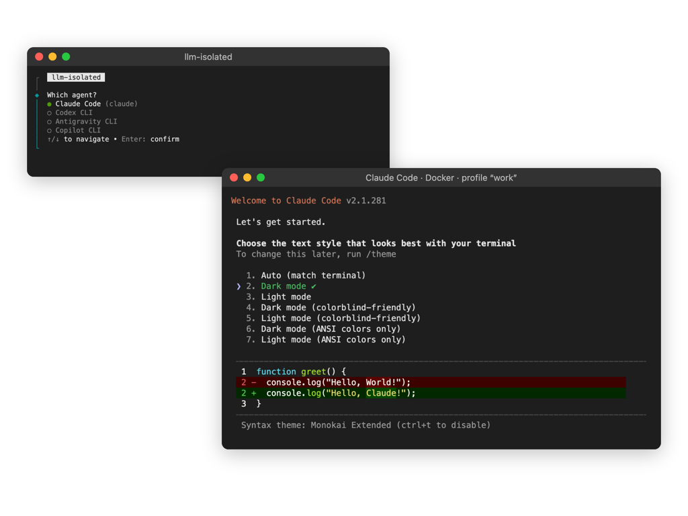The height and width of the screenshot is (516, 688).
Task: Click the 'Which agent?' prompt text
Action: (x=71, y=95)
